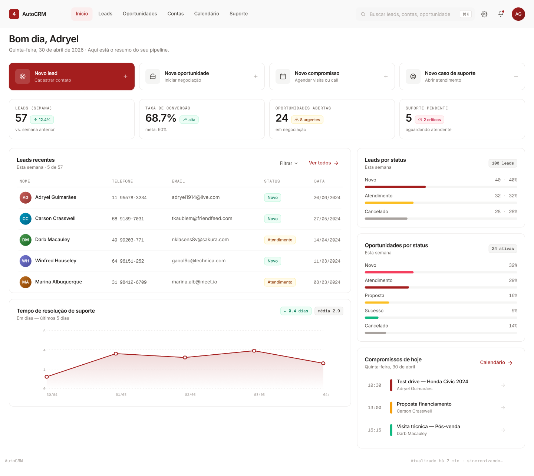Click the média 2.9 badge
The width and height of the screenshot is (534, 476).
click(x=329, y=311)
